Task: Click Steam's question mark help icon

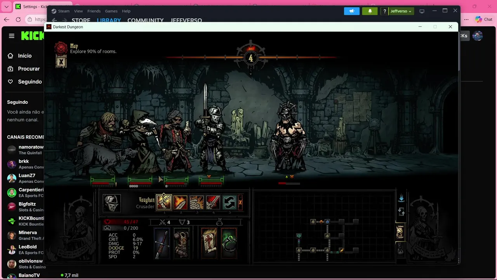Action: [384, 11]
